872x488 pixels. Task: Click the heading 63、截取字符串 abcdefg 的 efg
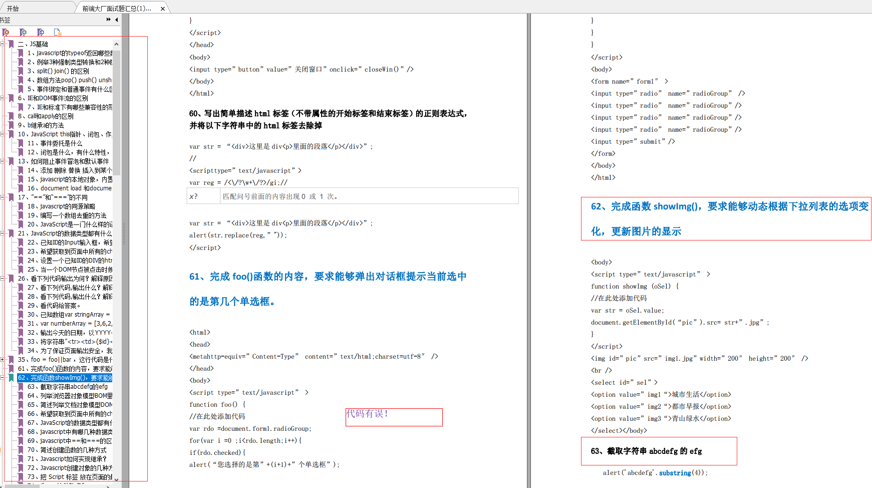coord(646,451)
